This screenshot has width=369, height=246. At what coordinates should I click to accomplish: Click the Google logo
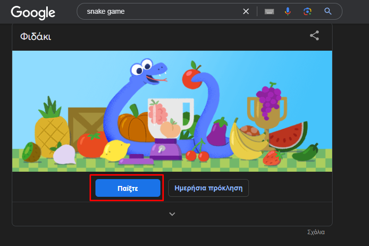[33, 12]
